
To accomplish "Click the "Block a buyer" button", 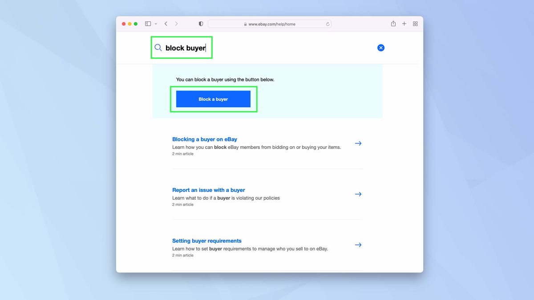I will [x=213, y=99].
